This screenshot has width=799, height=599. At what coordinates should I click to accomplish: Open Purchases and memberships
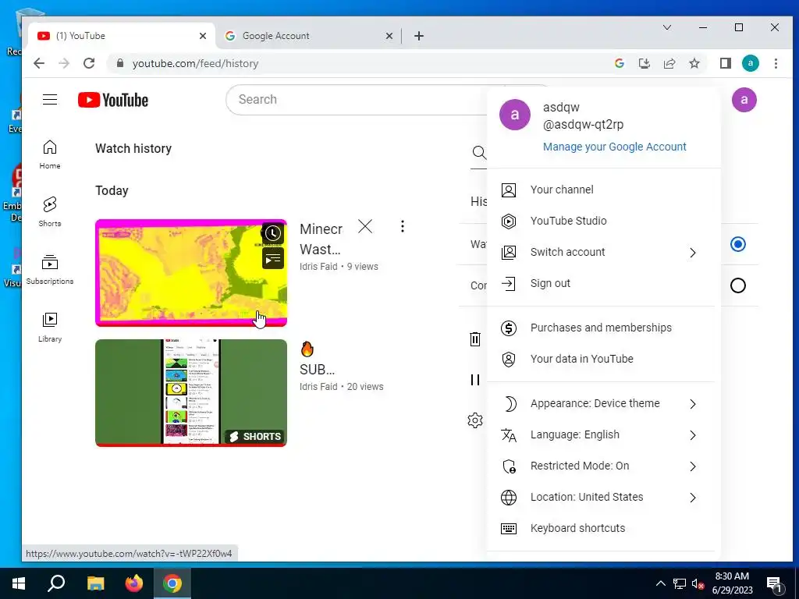point(600,328)
